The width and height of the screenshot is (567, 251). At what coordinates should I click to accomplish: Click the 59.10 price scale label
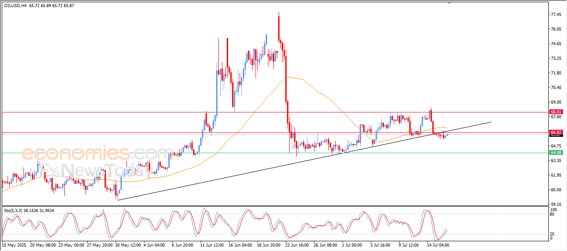click(x=556, y=205)
